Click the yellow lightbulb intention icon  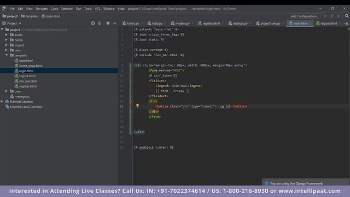pos(137,106)
